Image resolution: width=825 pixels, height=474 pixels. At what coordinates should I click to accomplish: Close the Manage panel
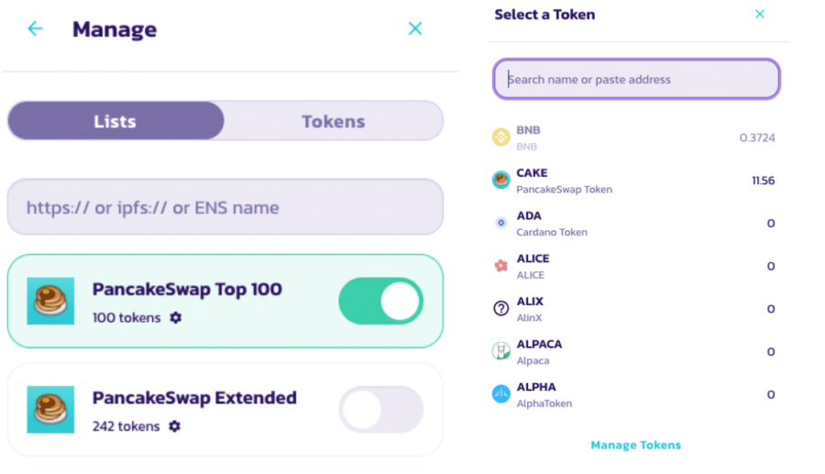coord(415,28)
